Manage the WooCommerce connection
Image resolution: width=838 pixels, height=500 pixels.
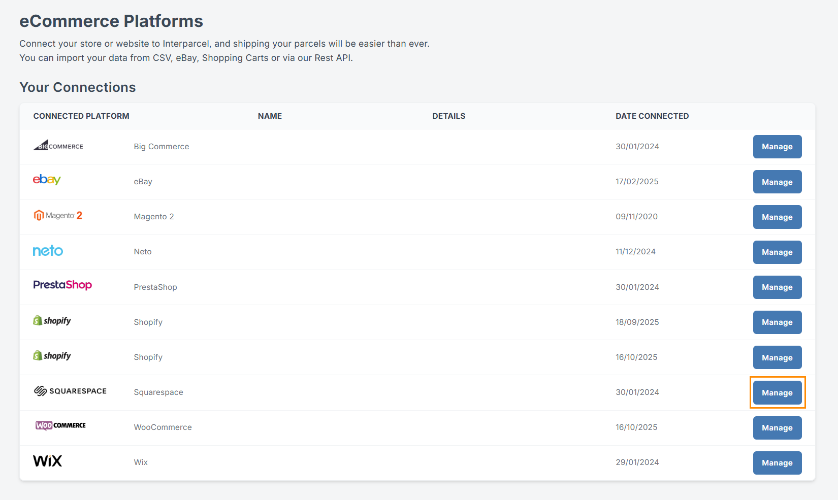[777, 428]
